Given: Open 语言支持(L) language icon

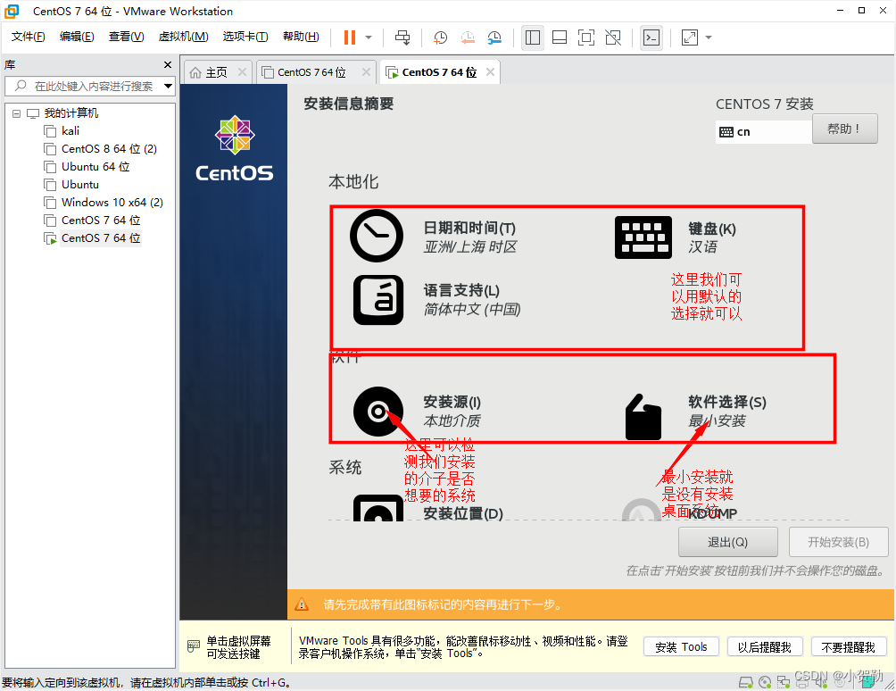Looking at the screenshot, I should (377, 300).
